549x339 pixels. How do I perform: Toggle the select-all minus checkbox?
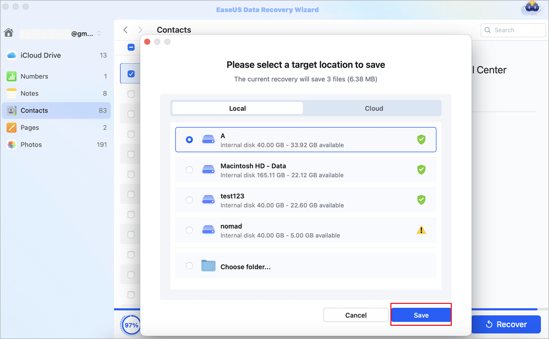point(131,47)
